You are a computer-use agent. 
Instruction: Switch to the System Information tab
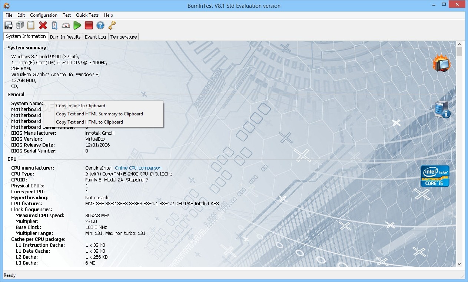click(26, 36)
